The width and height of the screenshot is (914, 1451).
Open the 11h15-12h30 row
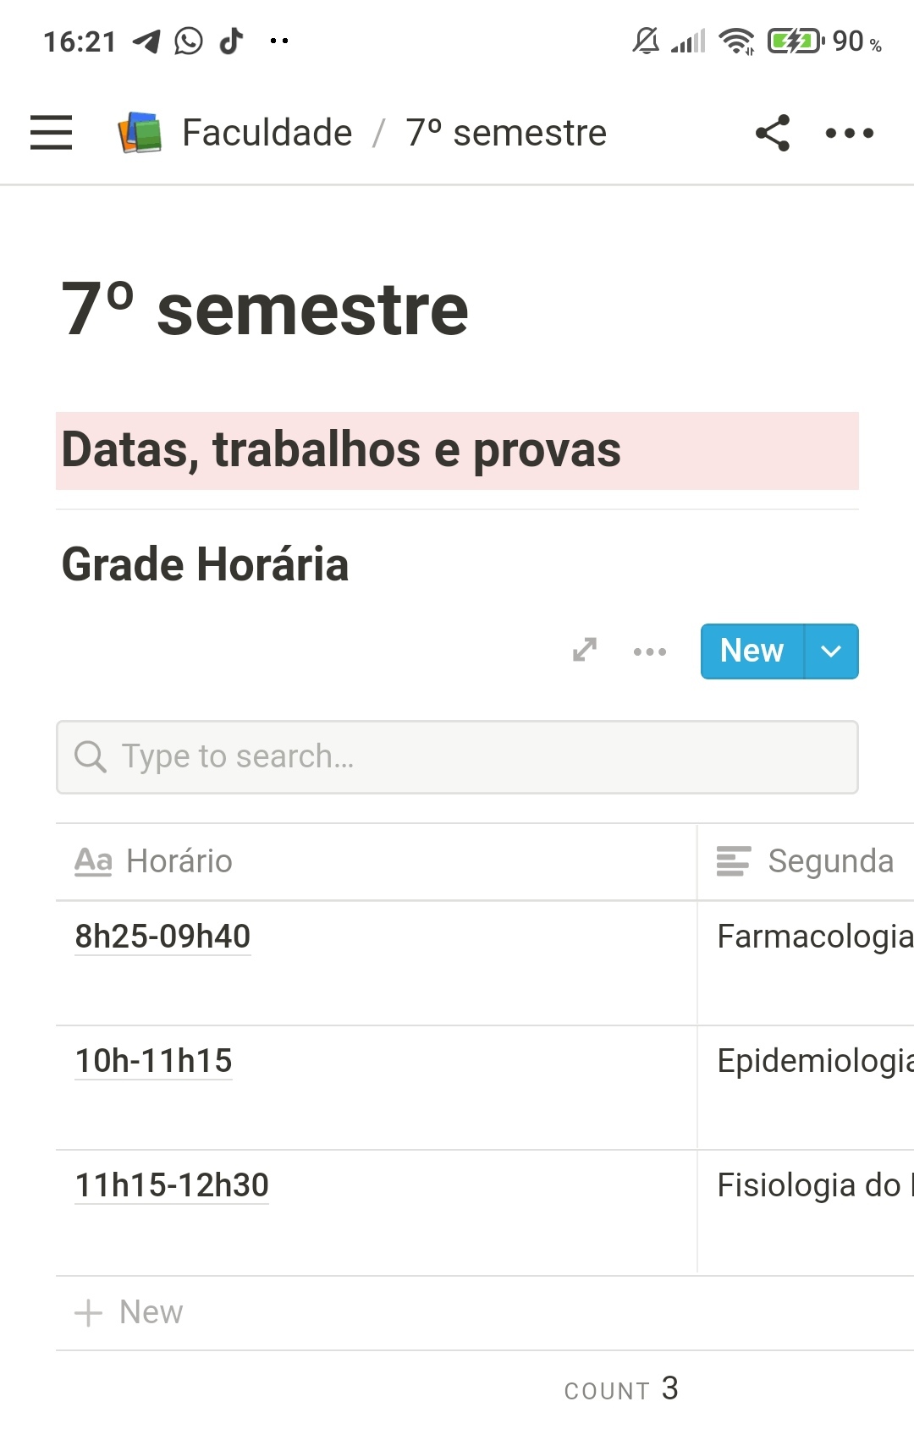[172, 1185]
